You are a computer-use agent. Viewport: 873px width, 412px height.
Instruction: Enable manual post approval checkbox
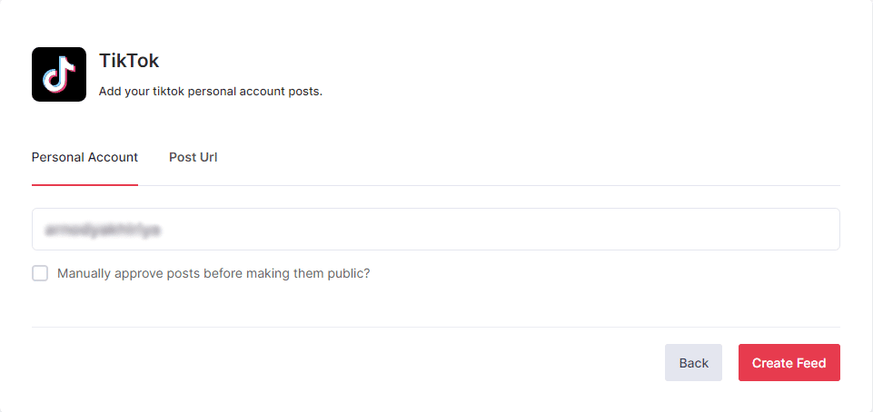[40, 273]
